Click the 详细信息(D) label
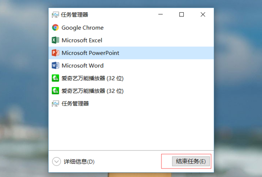This screenshot has height=177, width=262. pos(79,162)
